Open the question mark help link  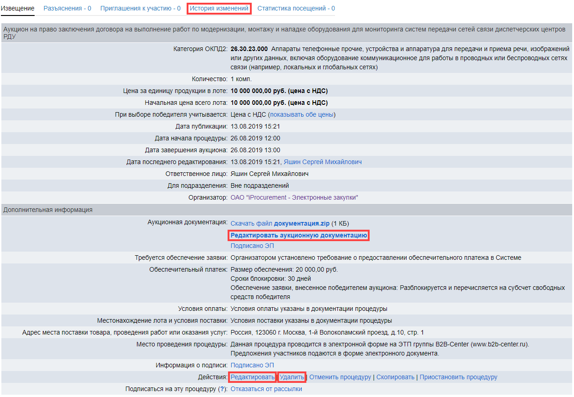(222, 389)
